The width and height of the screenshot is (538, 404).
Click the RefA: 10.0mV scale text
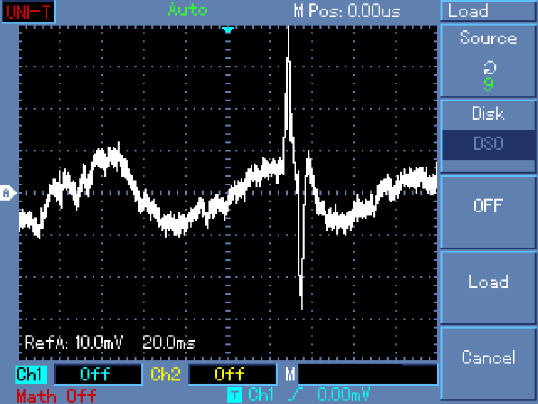[x=73, y=343]
